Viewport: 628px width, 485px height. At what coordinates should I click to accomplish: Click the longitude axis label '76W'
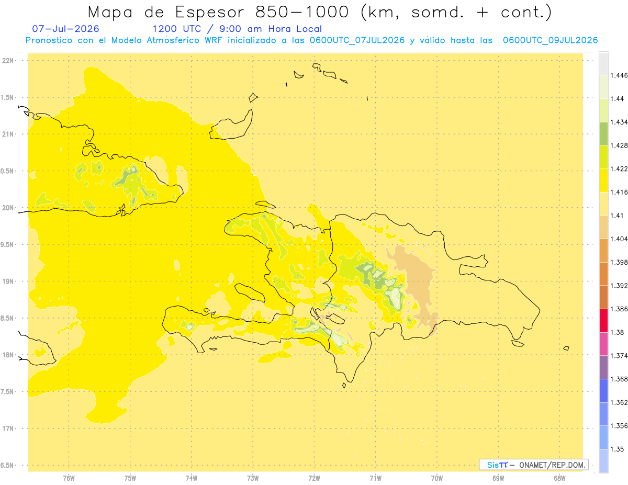[x=69, y=478]
